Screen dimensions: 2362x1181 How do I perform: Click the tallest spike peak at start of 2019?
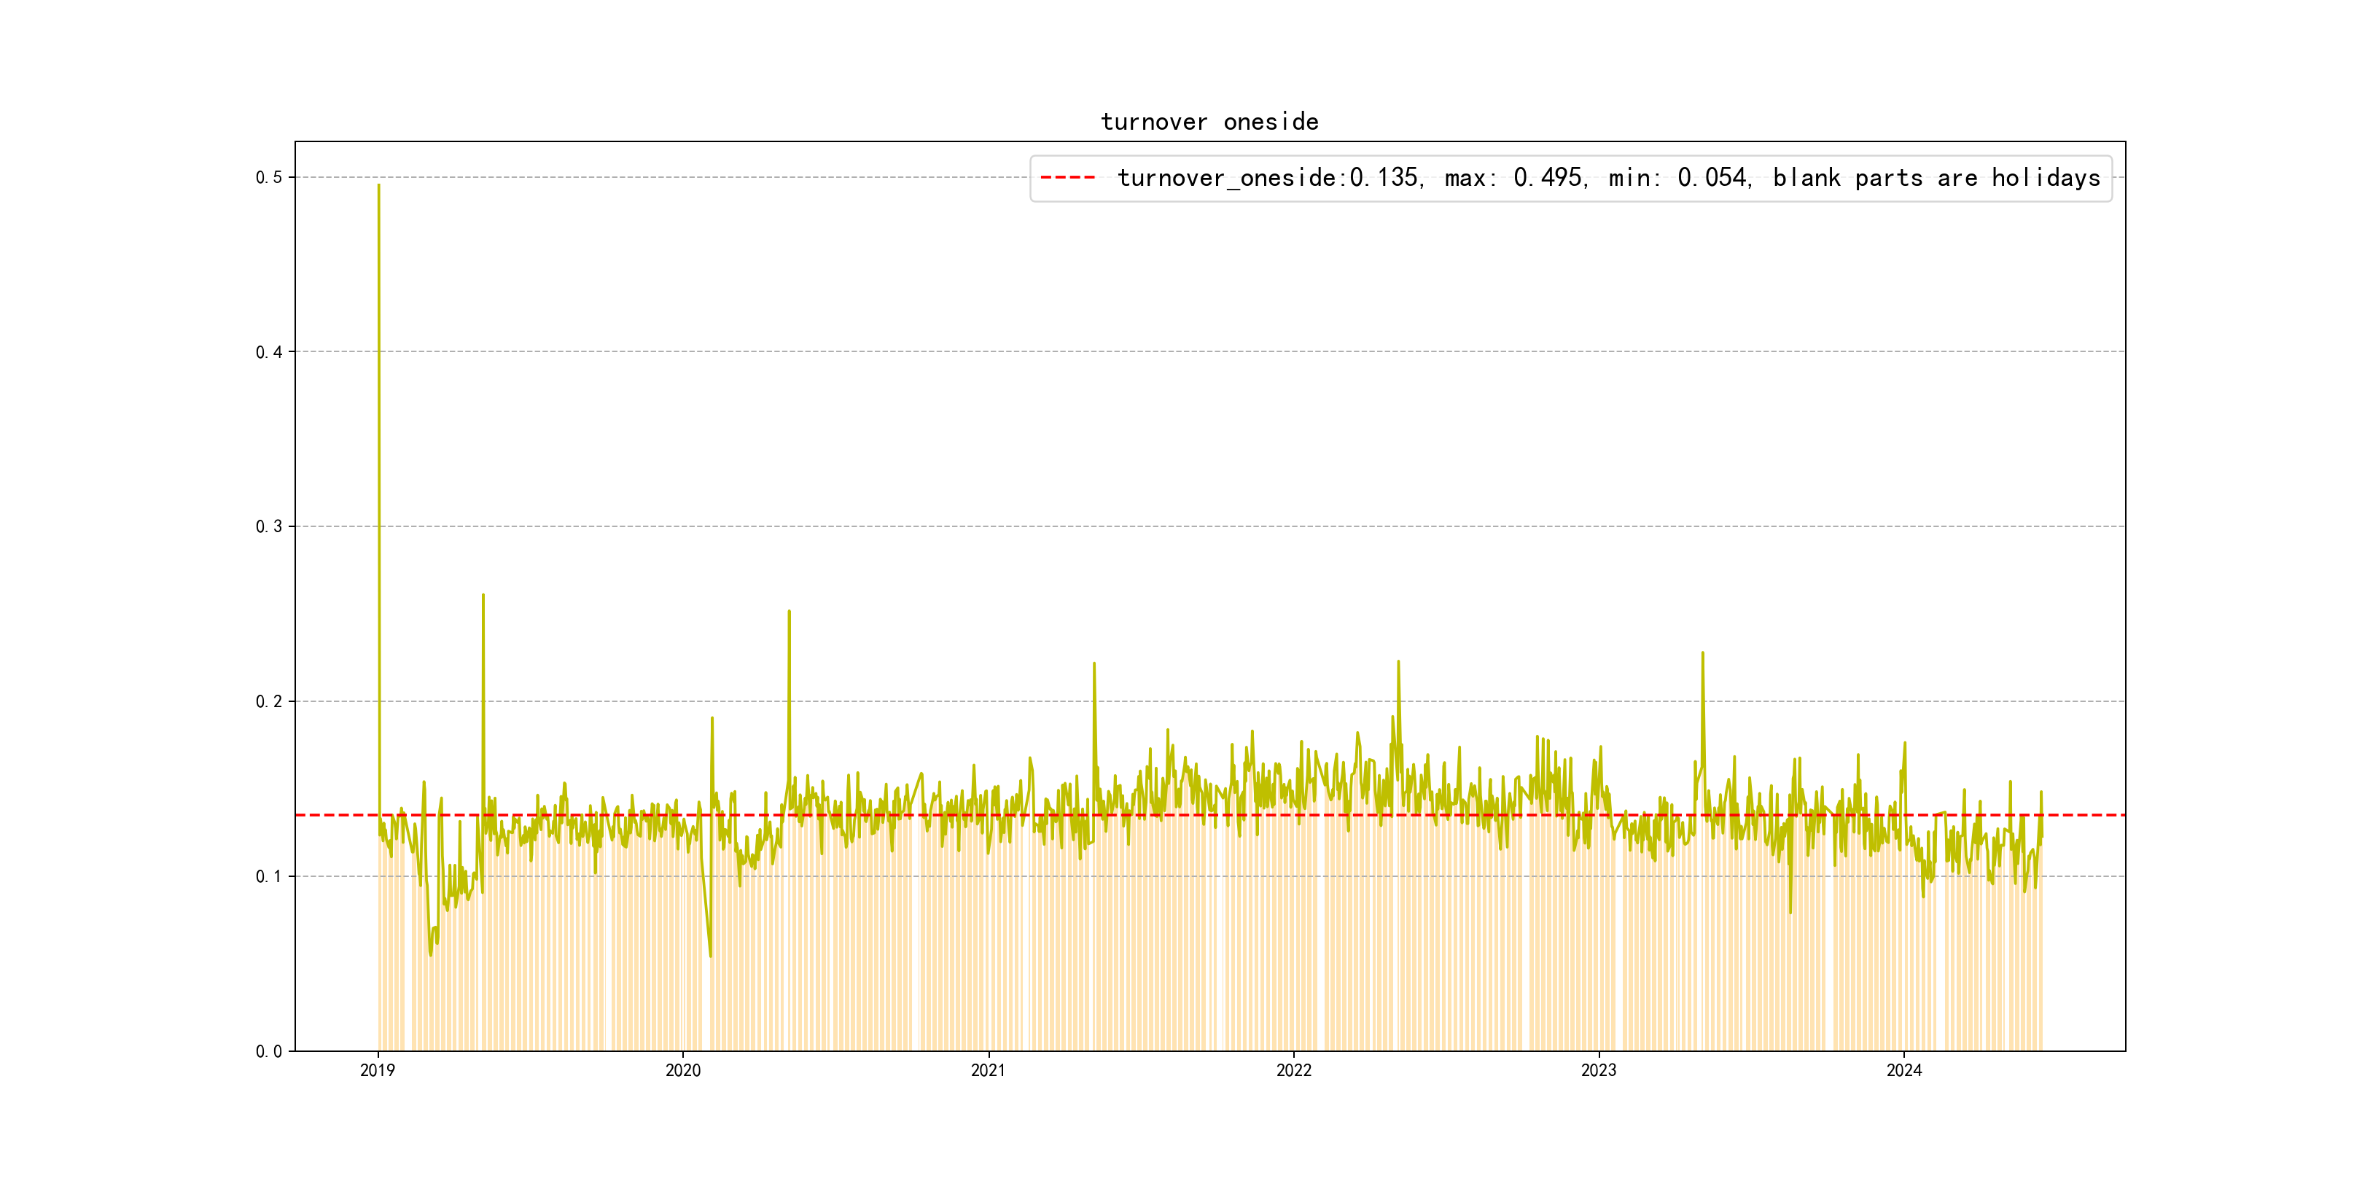click(378, 186)
